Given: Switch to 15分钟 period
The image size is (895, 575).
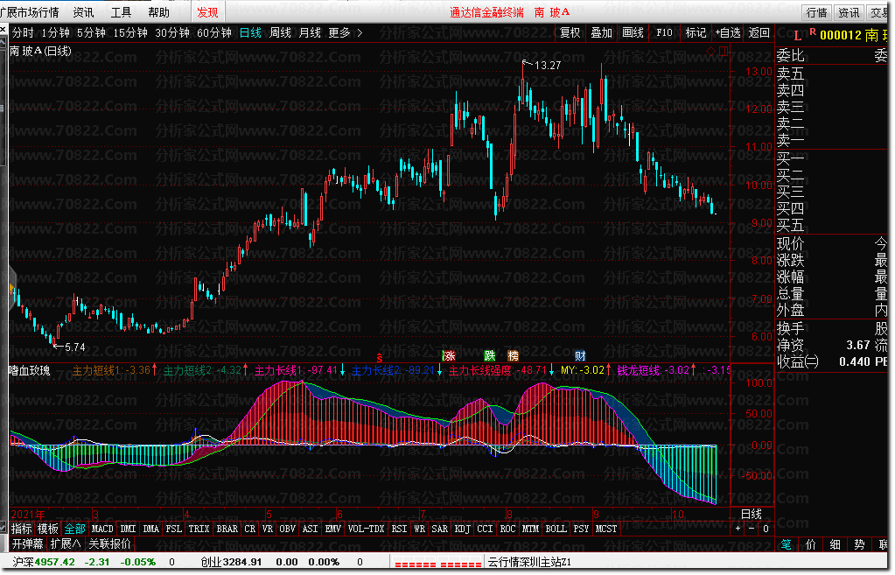Looking at the screenshot, I should coord(130,33).
